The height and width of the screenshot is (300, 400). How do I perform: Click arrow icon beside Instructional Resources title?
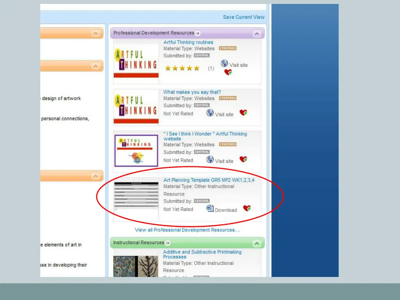168,243
